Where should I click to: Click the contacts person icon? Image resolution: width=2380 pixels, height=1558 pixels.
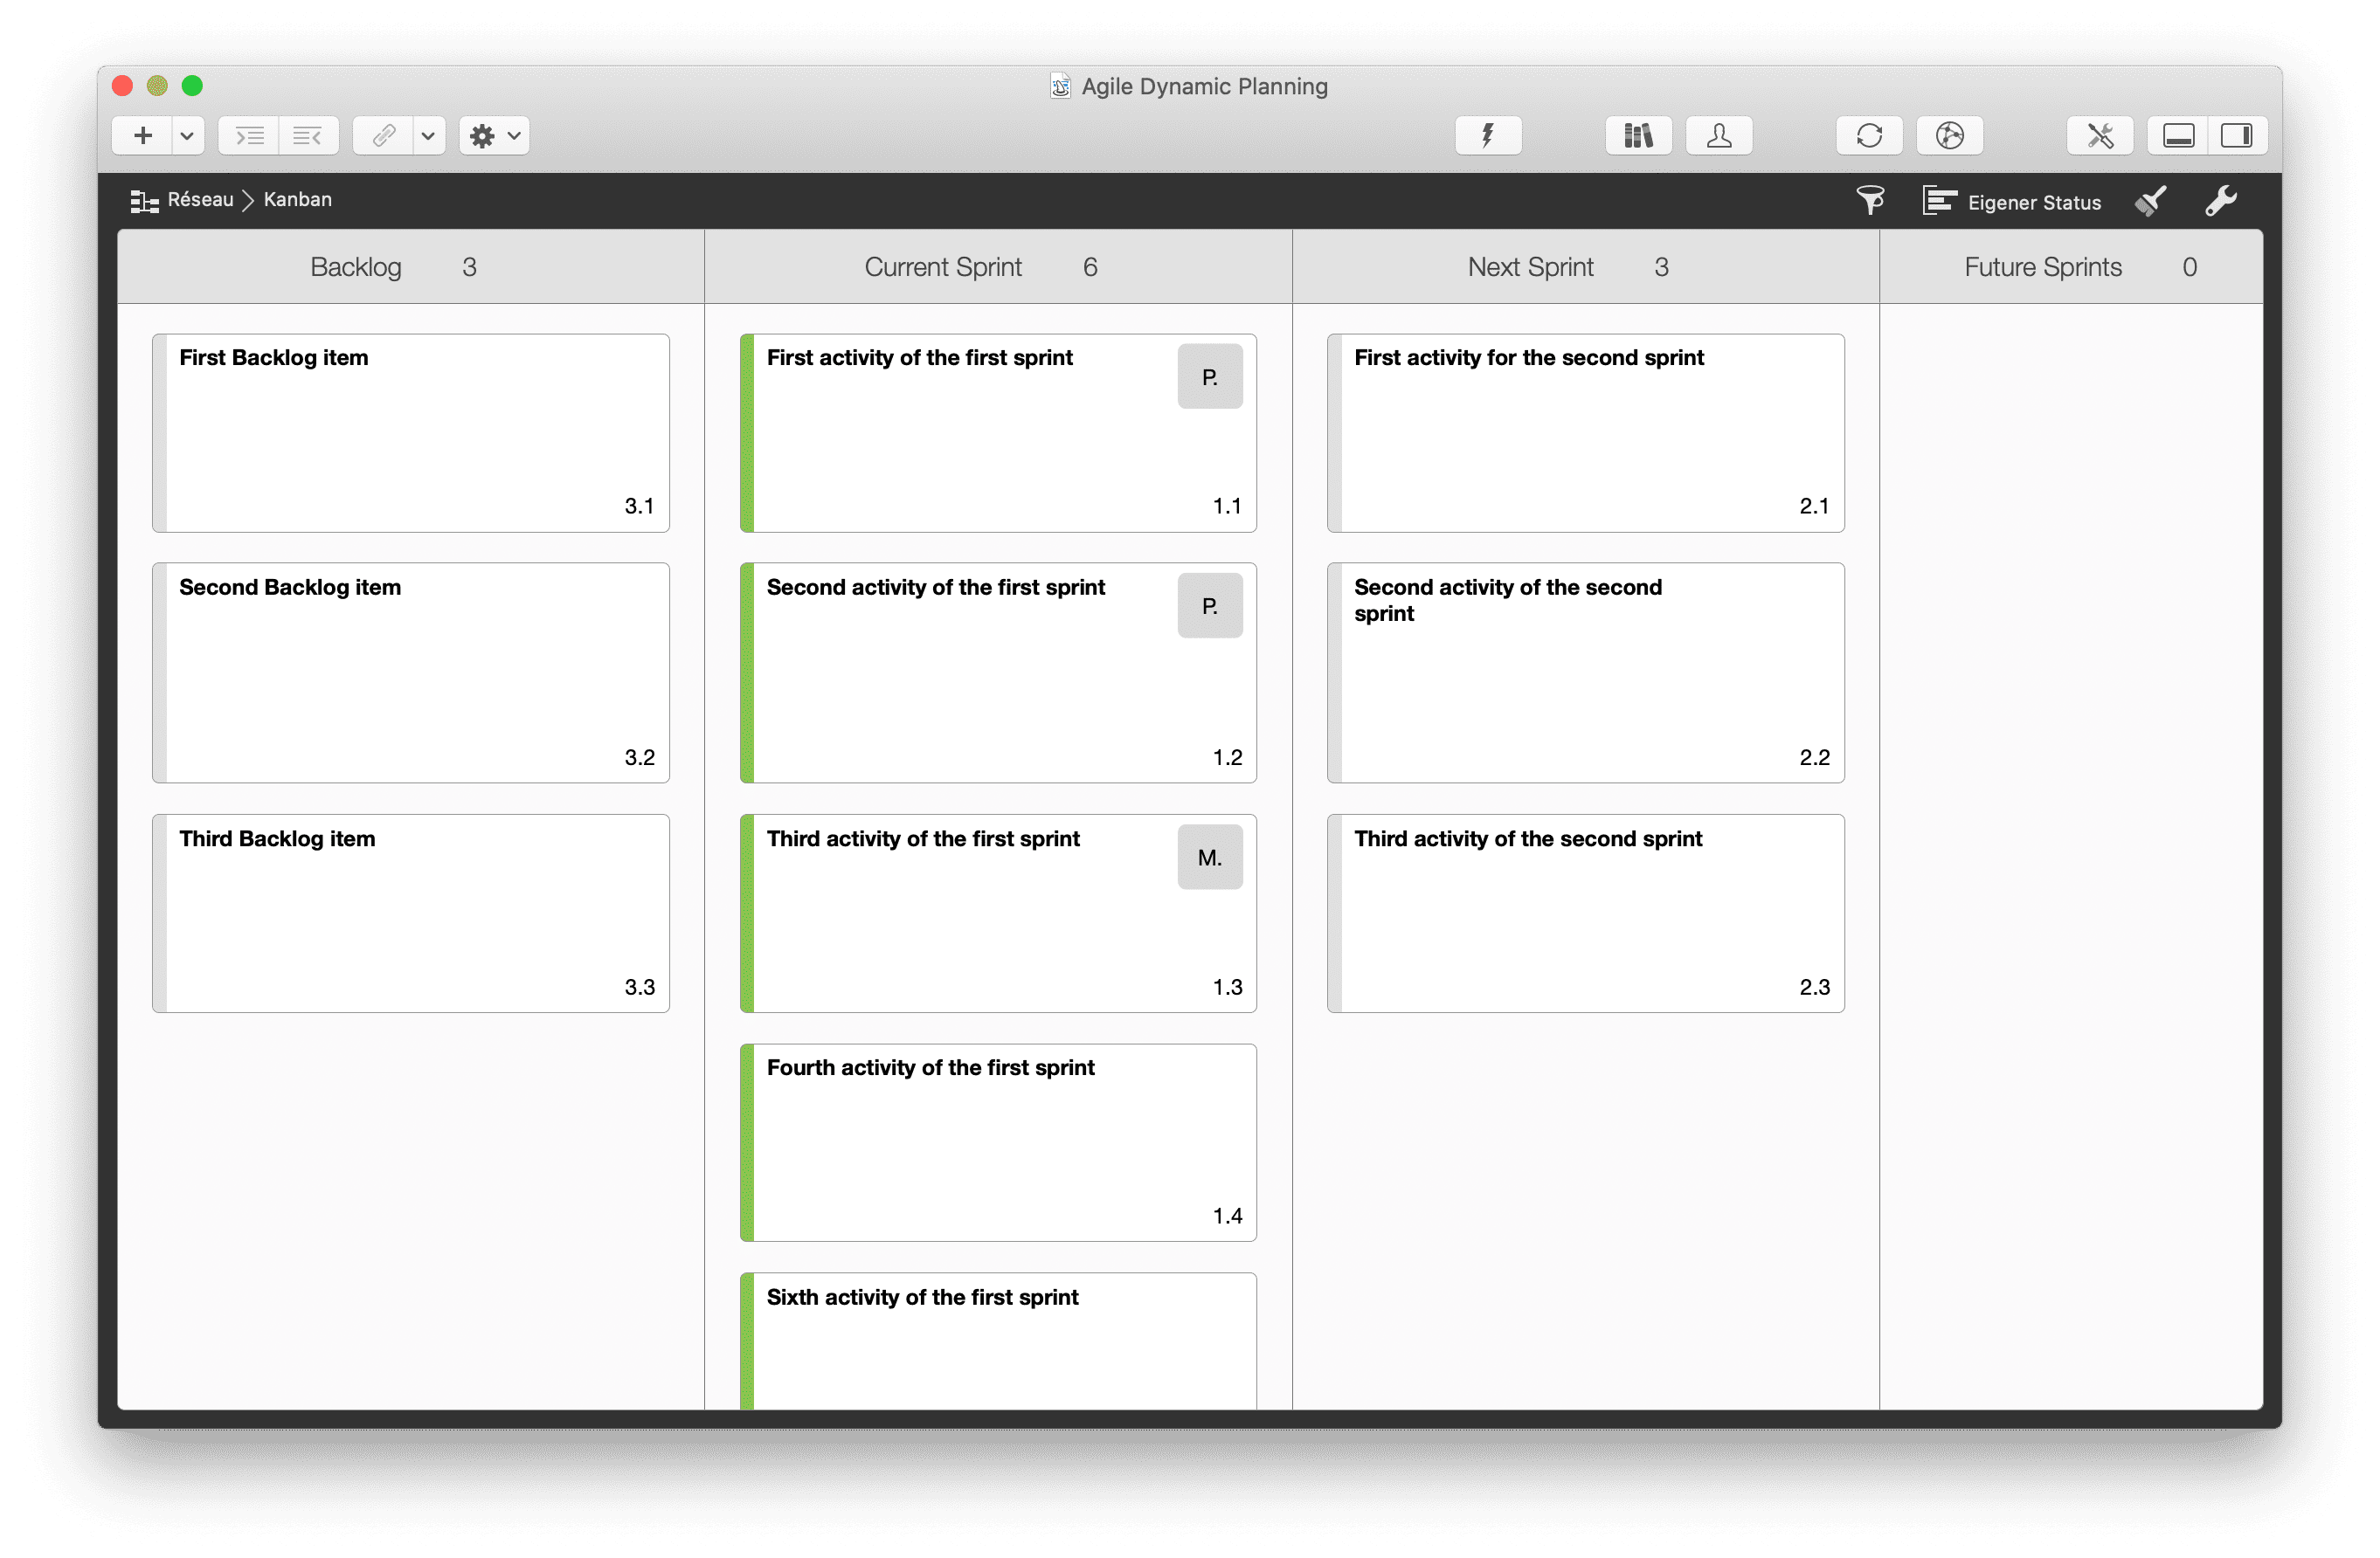coord(1718,134)
